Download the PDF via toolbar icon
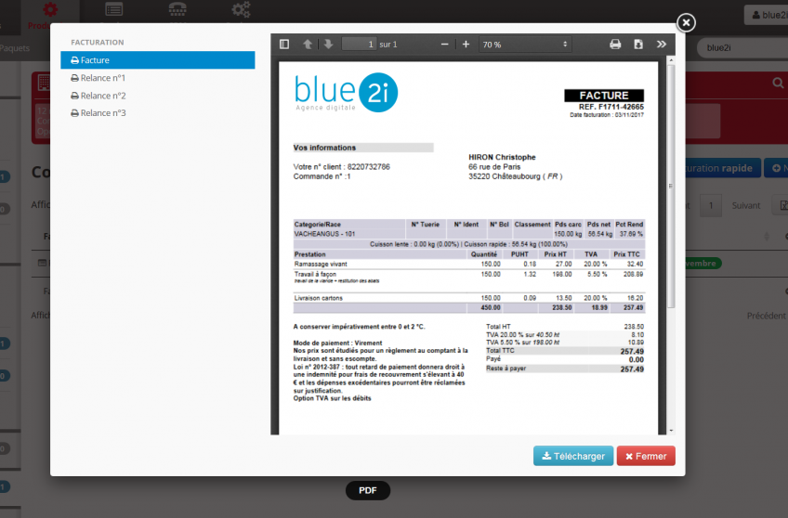The width and height of the screenshot is (788, 518). 638,45
